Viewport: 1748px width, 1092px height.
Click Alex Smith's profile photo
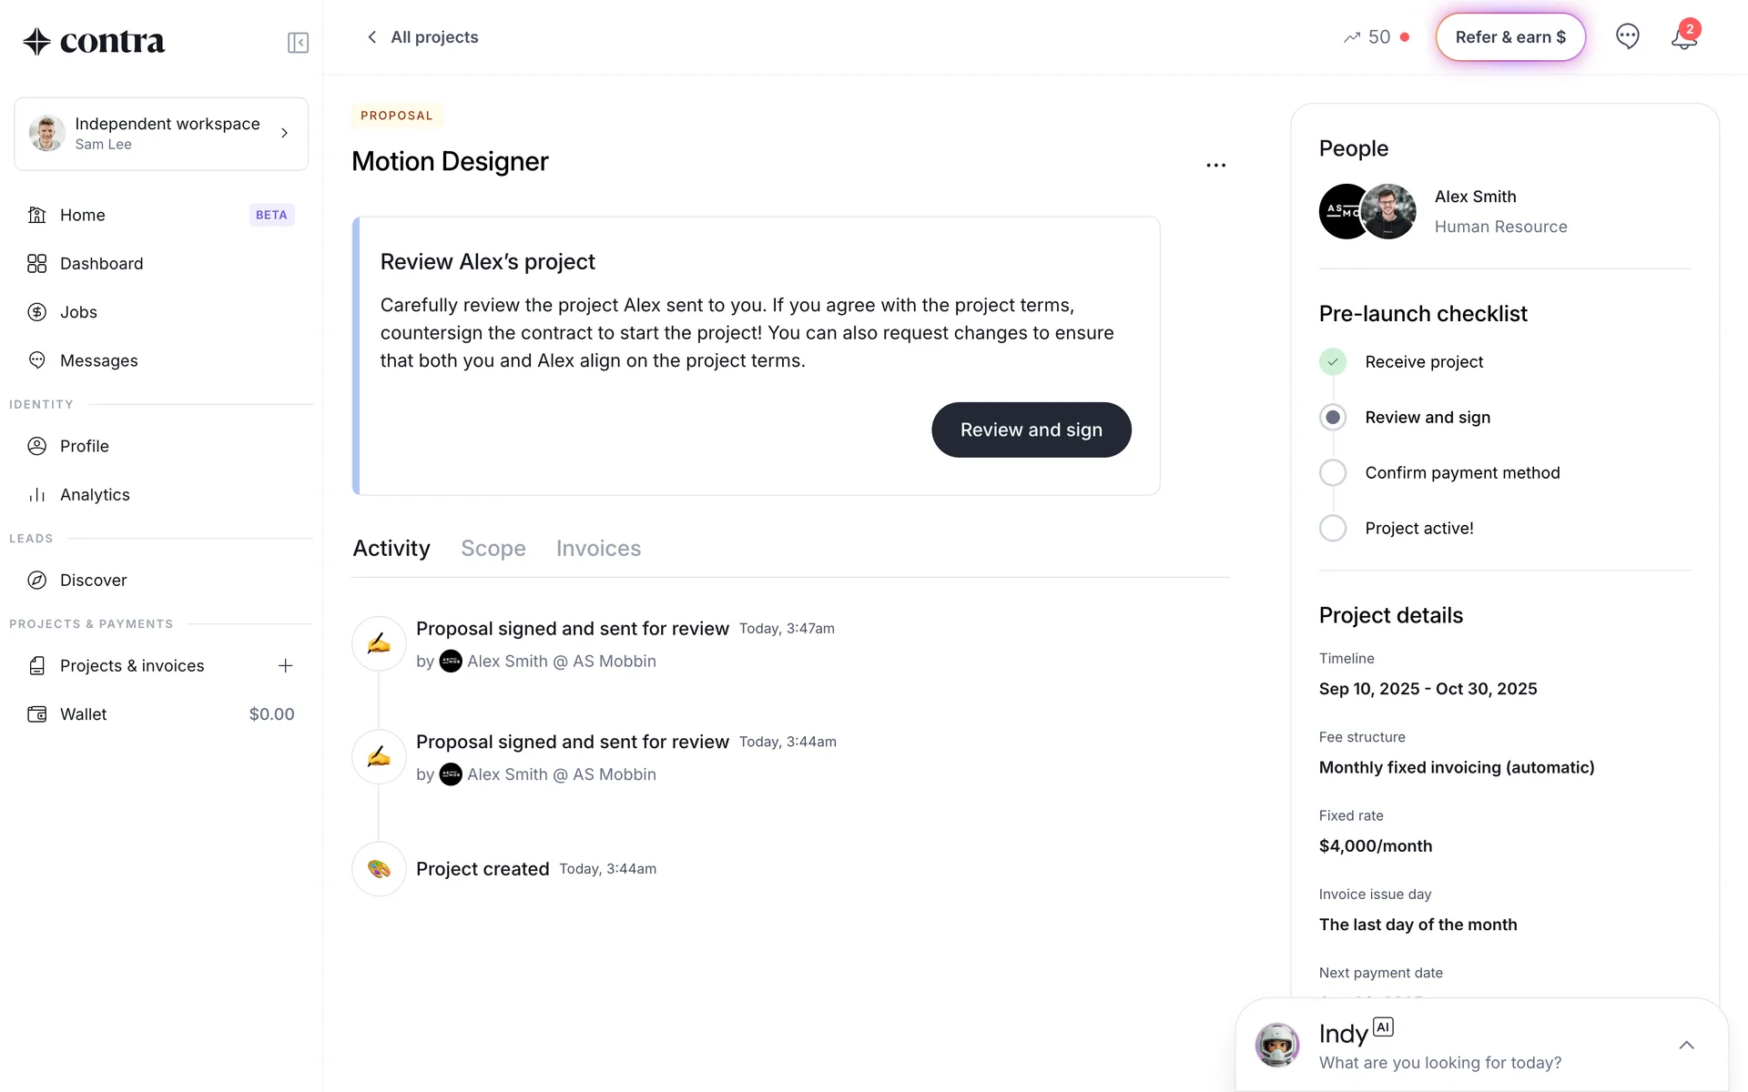[1388, 212]
